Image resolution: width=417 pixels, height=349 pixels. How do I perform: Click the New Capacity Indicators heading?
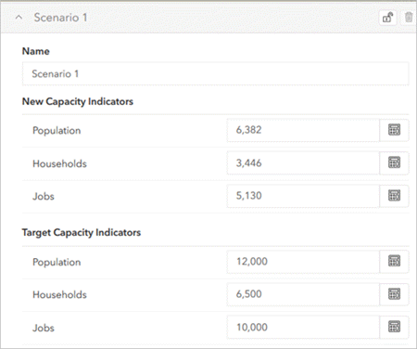pos(78,101)
